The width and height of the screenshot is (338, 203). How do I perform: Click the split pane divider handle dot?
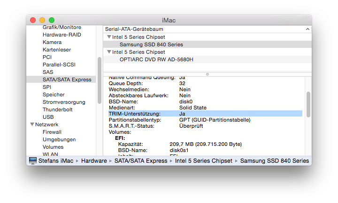(207, 74)
